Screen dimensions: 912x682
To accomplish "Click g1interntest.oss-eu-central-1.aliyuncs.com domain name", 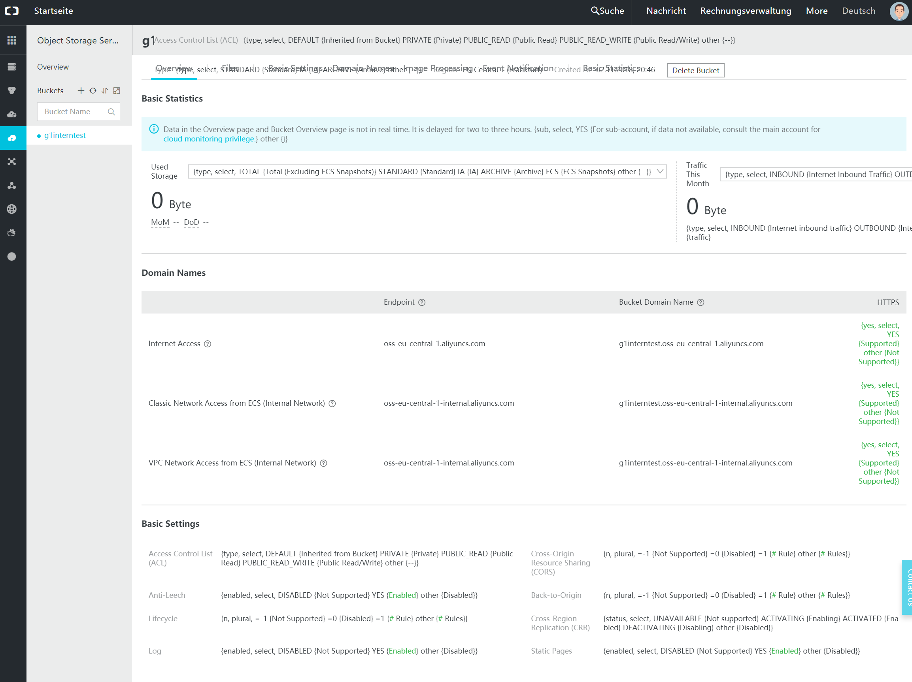I will [x=691, y=344].
